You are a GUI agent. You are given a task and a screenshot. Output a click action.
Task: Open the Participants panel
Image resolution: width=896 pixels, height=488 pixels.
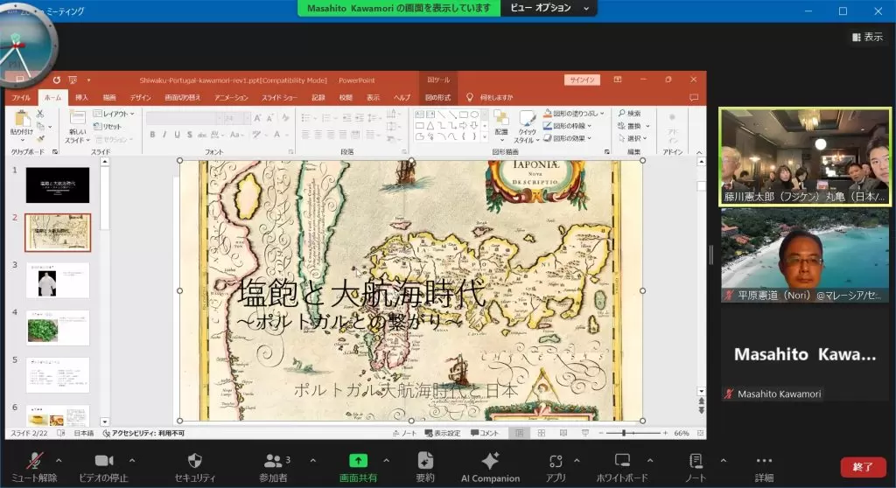coord(274,466)
